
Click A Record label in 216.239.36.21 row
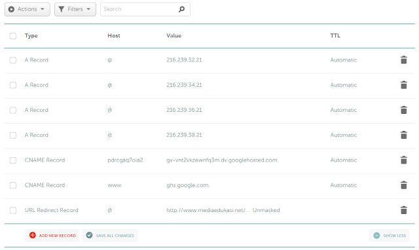pyautogui.click(x=37, y=110)
